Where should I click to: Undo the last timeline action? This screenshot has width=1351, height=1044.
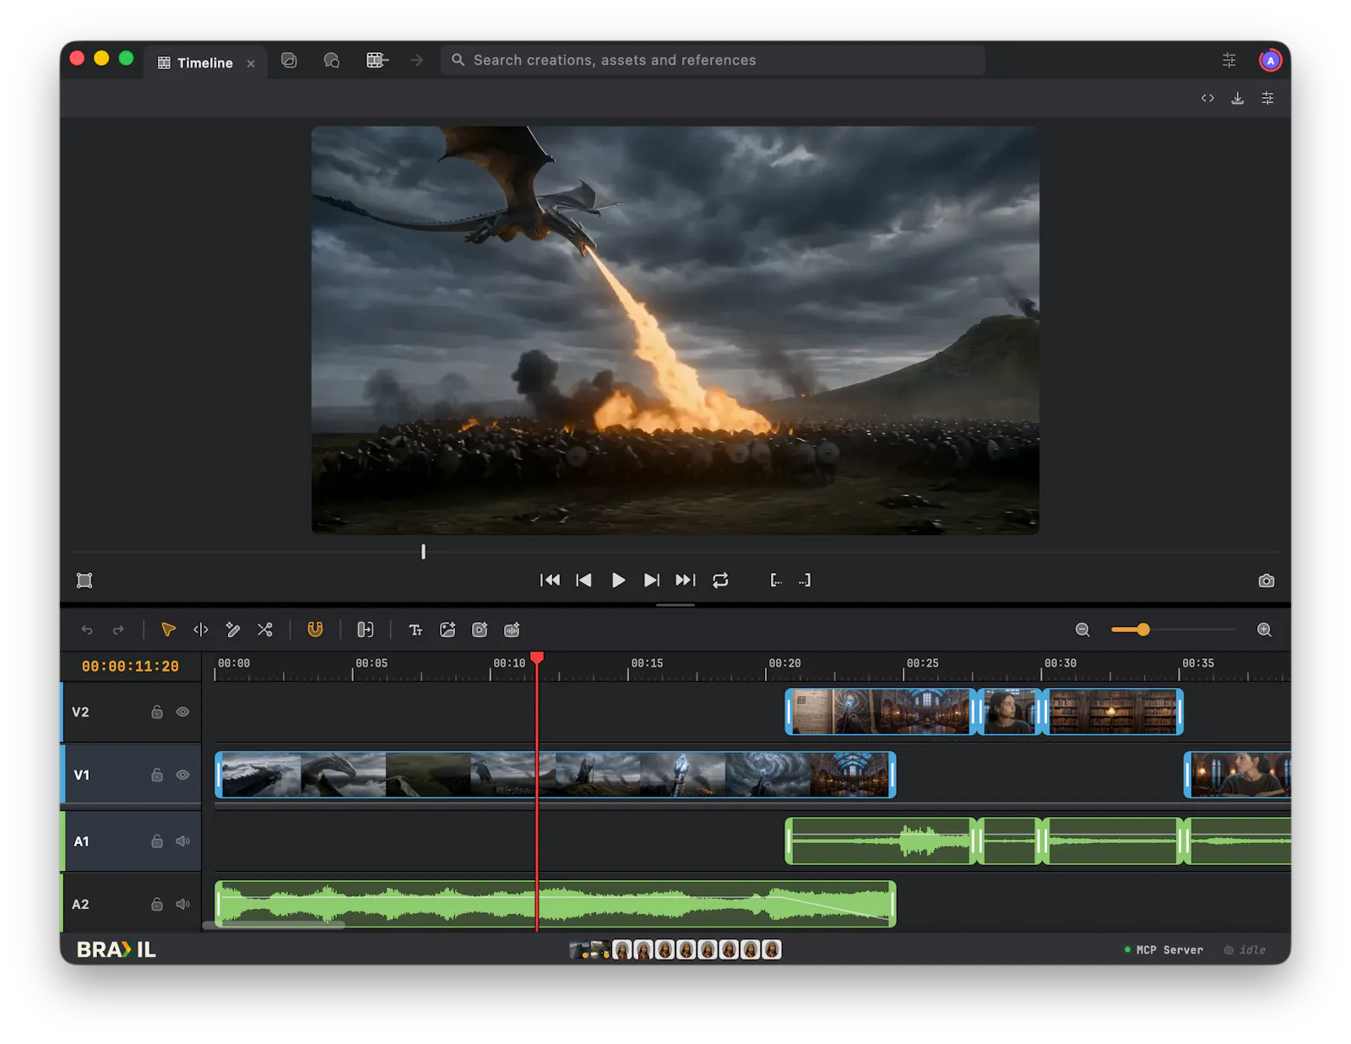click(87, 630)
